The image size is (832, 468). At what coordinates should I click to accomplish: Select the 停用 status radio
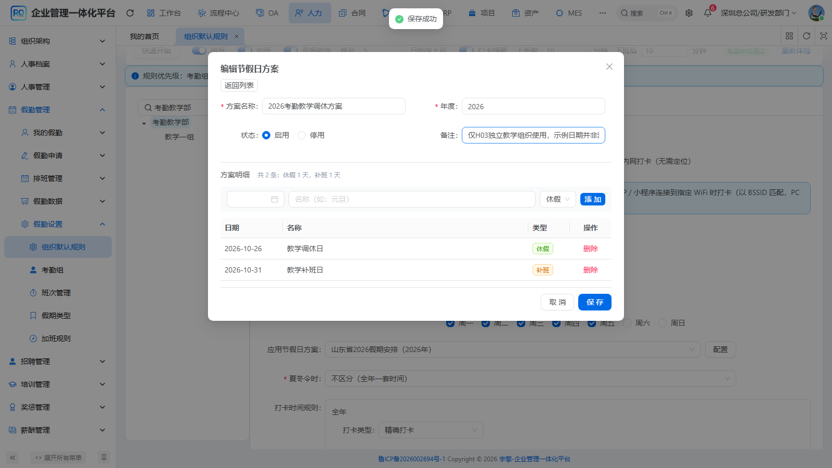[302, 135]
